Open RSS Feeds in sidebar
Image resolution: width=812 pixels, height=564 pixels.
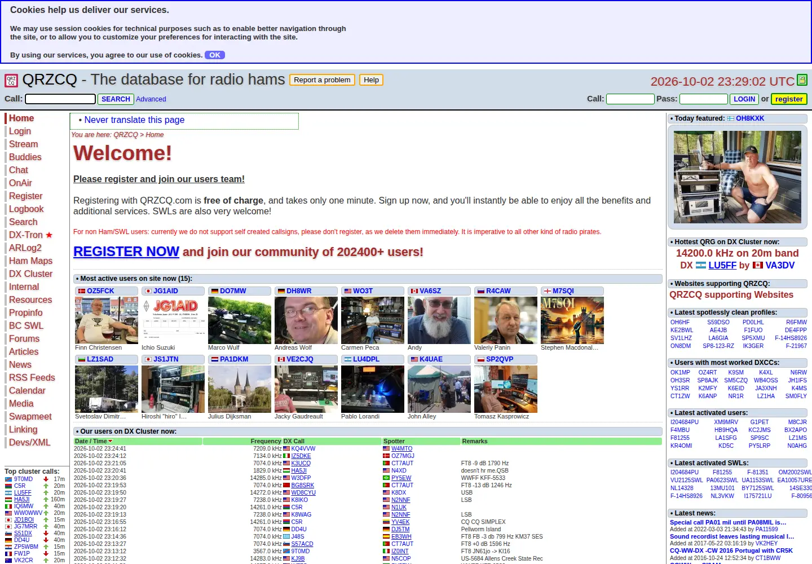coord(32,378)
